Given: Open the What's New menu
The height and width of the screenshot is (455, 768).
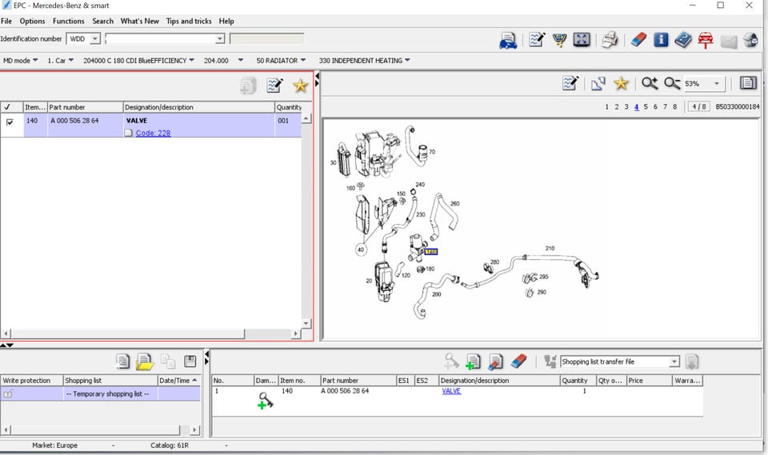Looking at the screenshot, I should 139,21.
